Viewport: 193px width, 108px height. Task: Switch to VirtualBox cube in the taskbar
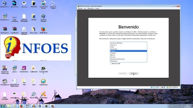point(40,106)
